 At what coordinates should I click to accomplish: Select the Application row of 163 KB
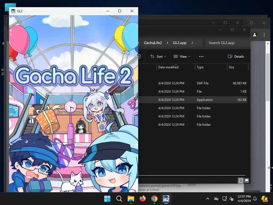pos(193,100)
